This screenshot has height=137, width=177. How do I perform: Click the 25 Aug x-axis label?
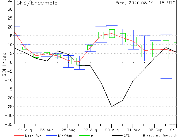68,130
